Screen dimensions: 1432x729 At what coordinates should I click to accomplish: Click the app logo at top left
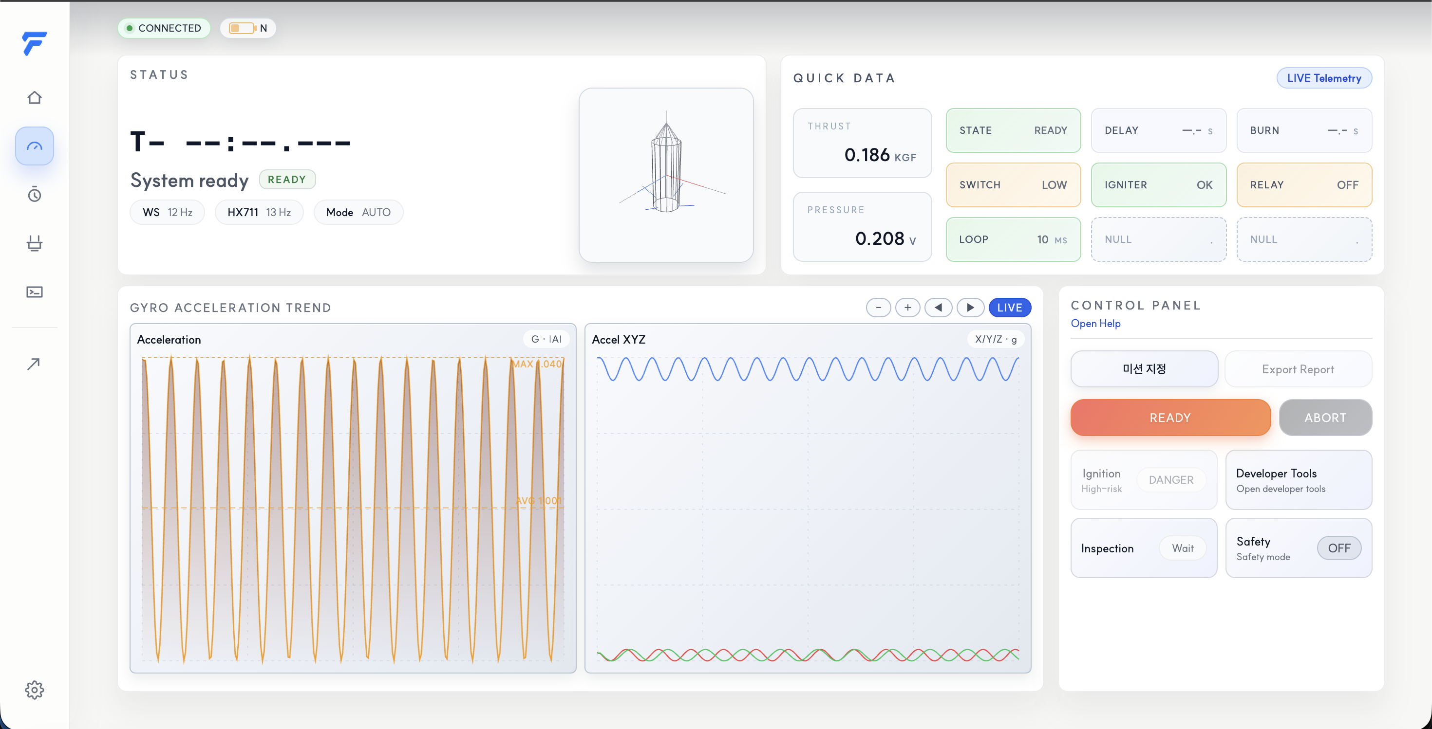point(35,43)
